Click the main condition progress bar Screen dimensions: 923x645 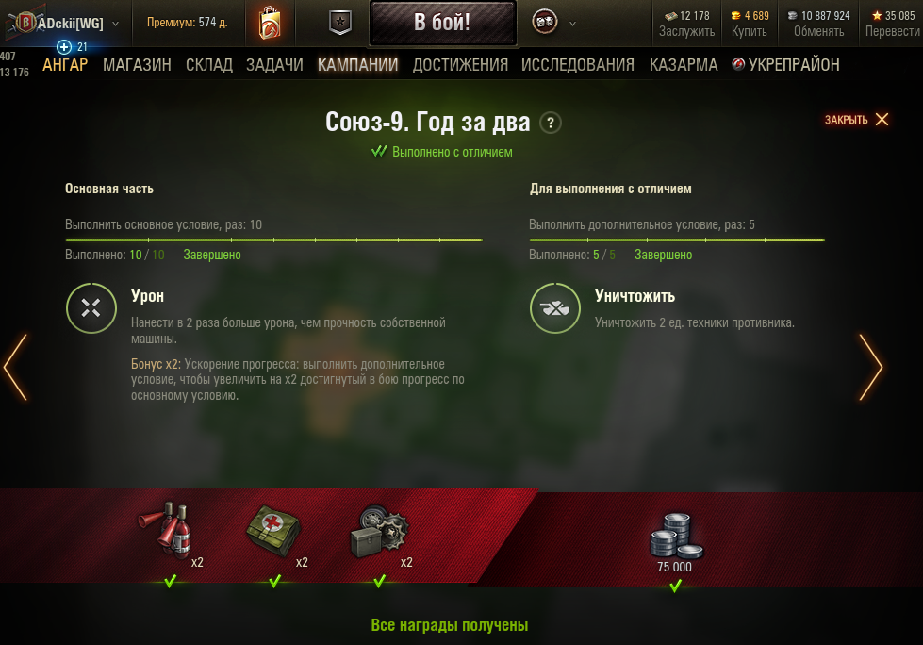(273, 240)
